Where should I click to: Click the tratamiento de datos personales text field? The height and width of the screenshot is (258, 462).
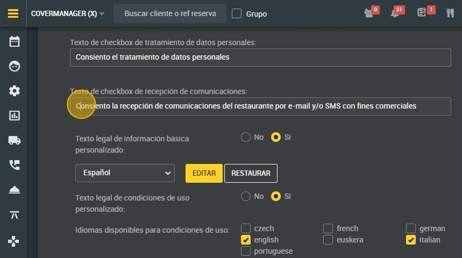[x=260, y=57]
